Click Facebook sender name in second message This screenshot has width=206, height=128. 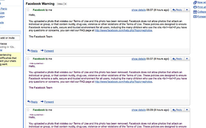tap(39, 59)
